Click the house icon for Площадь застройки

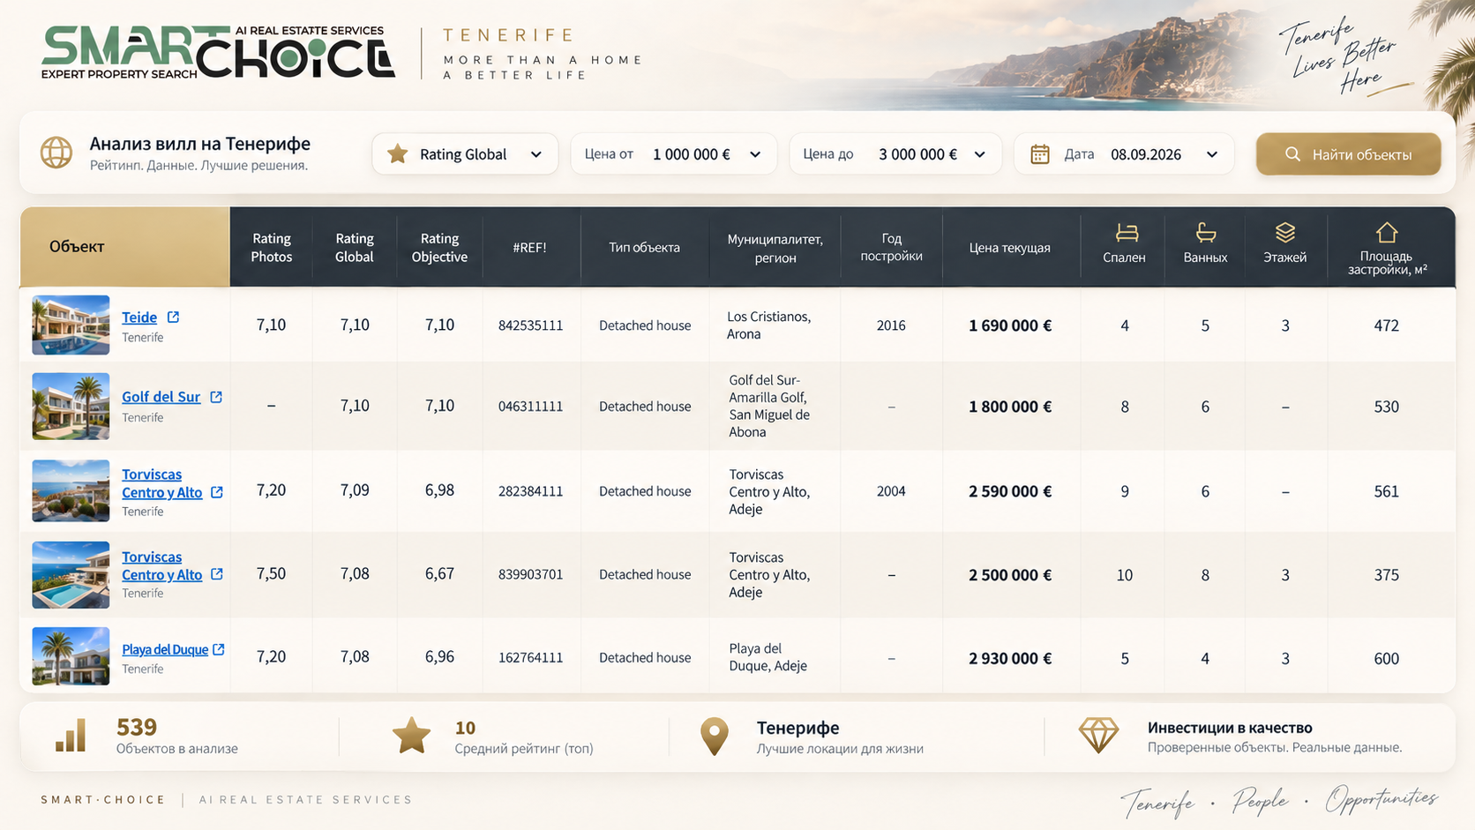(x=1387, y=232)
